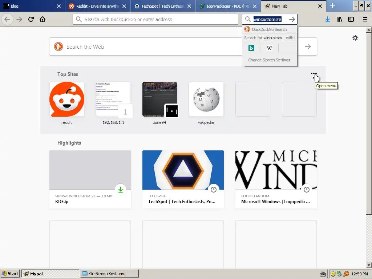372x279 pixels.
Task: Click arrow in Search the Web box
Action: pyautogui.click(x=308, y=46)
